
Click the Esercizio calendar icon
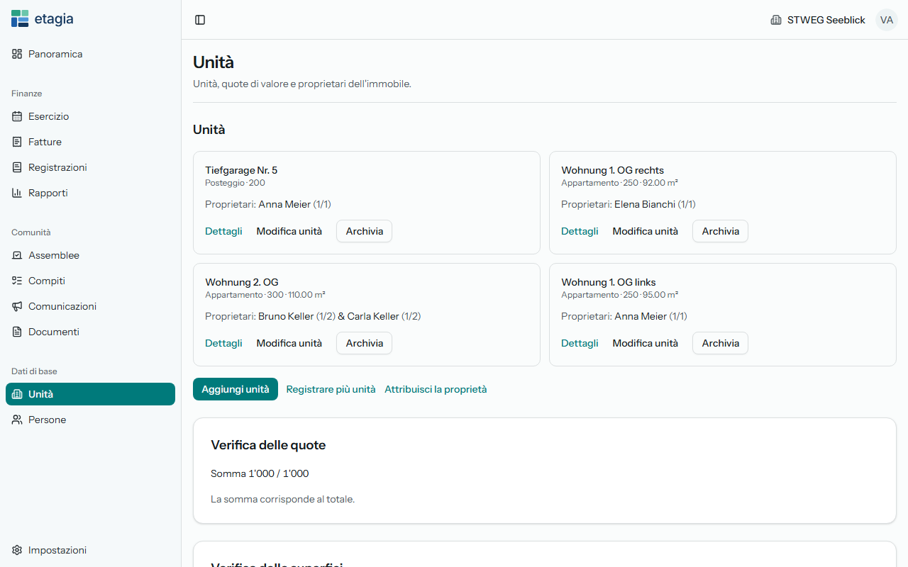pyautogui.click(x=17, y=116)
